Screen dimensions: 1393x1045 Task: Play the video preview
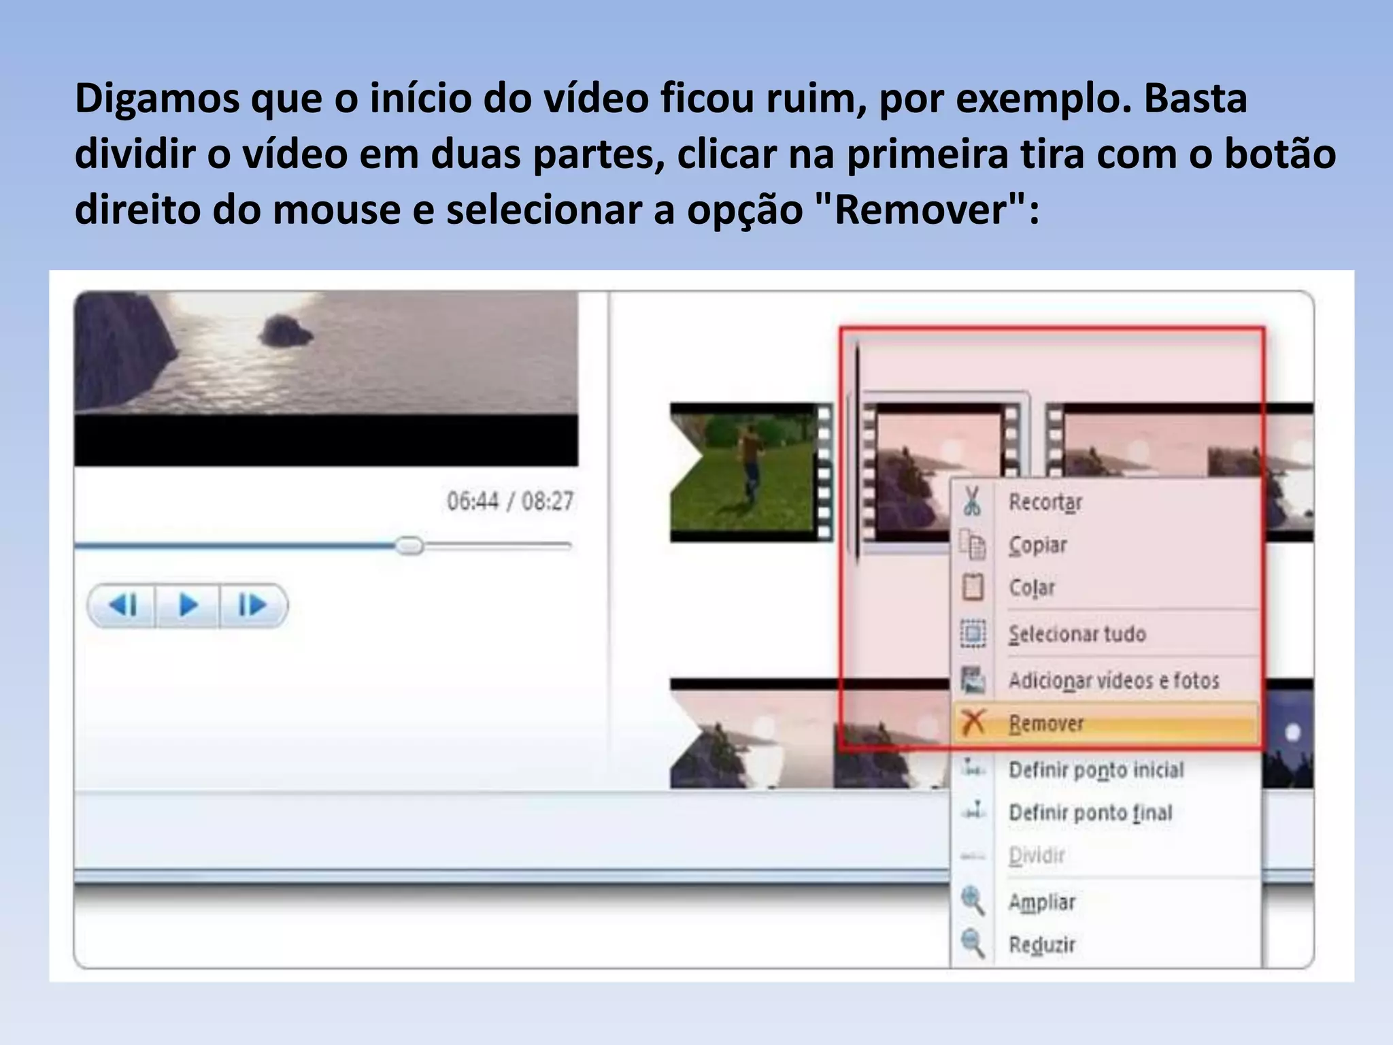point(188,605)
